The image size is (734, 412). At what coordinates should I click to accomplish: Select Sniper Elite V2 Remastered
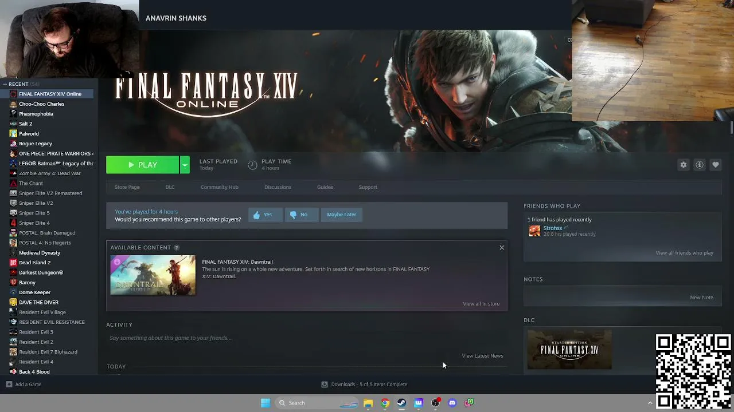[x=50, y=193]
